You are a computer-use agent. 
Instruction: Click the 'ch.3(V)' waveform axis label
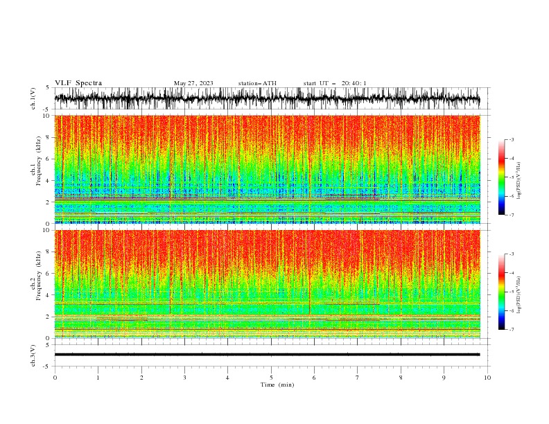33,355
